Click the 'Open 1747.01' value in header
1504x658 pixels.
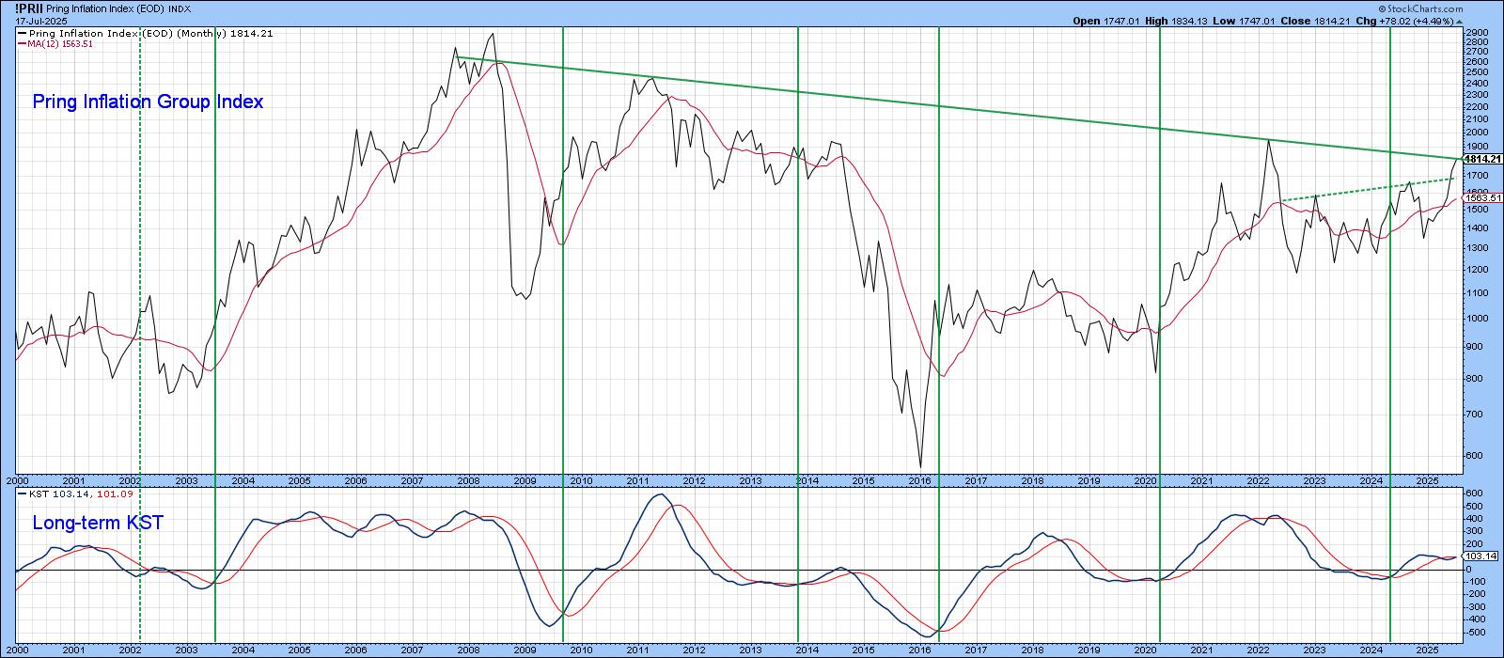(x=1106, y=21)
